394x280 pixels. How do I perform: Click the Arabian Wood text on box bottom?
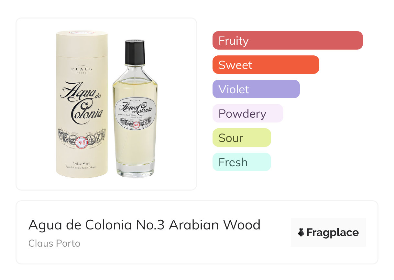click(x=82, y=164)
